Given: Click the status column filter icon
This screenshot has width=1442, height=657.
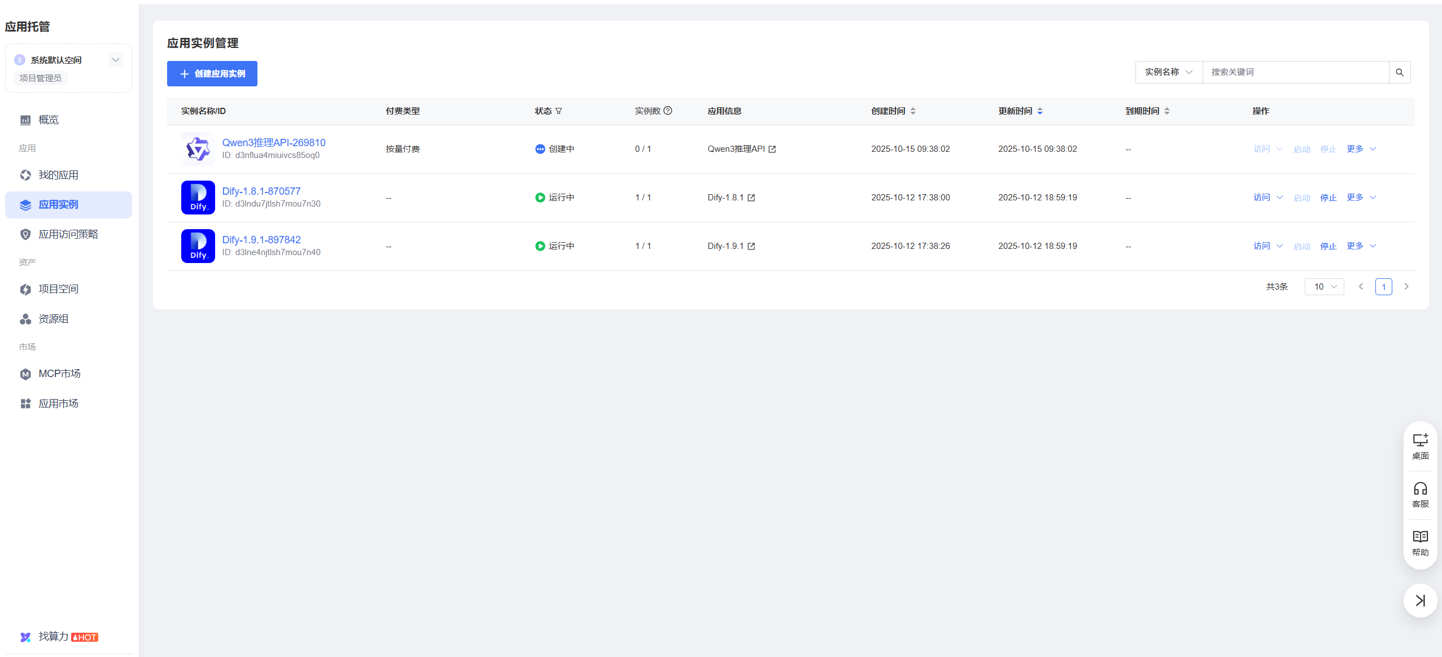Looking at the screenshot, I should 558,111.
